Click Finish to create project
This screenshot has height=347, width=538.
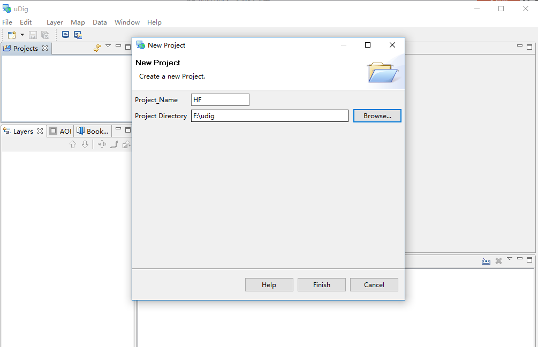click(x=322, y=284)
